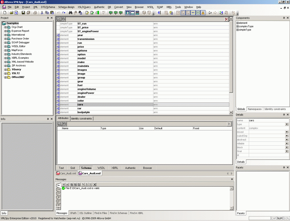Expand the simpleType node in Components

click(x=237, y=30)
